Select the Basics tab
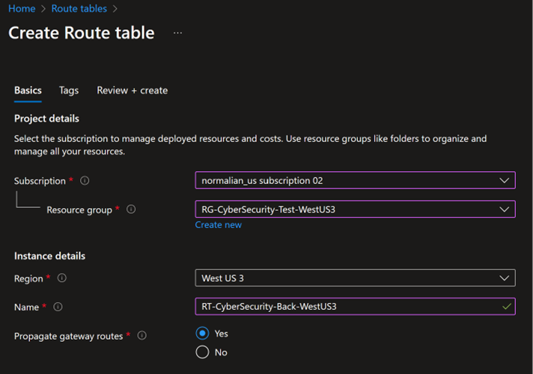 pyautogui.click(x=28, y=91)
